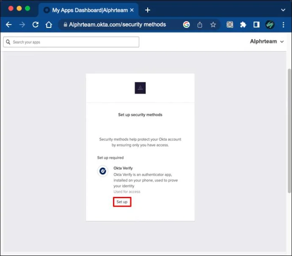The height and width of the screenshot is (256, 292).
Task: Click the Search your apps field
Action: pyautogui.click(x=71, y=42)
